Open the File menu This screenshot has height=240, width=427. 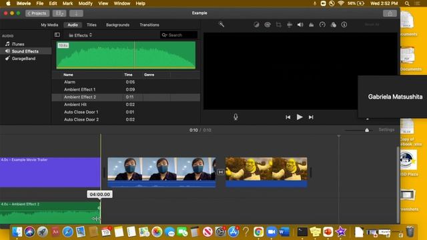(40, 3)
